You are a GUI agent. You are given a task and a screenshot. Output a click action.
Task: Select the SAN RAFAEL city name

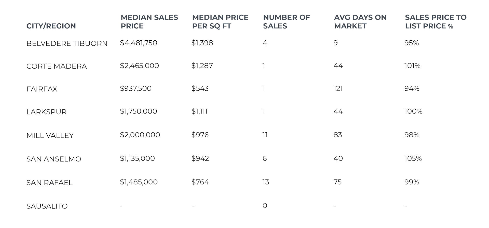[49, 183]
